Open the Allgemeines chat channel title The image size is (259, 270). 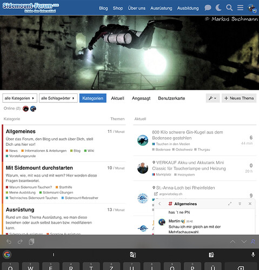click(185, 204)
